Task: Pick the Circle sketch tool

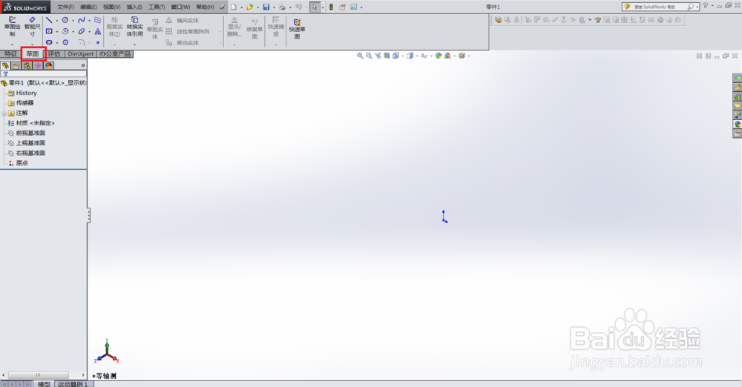Action: [x=65, y=20]
